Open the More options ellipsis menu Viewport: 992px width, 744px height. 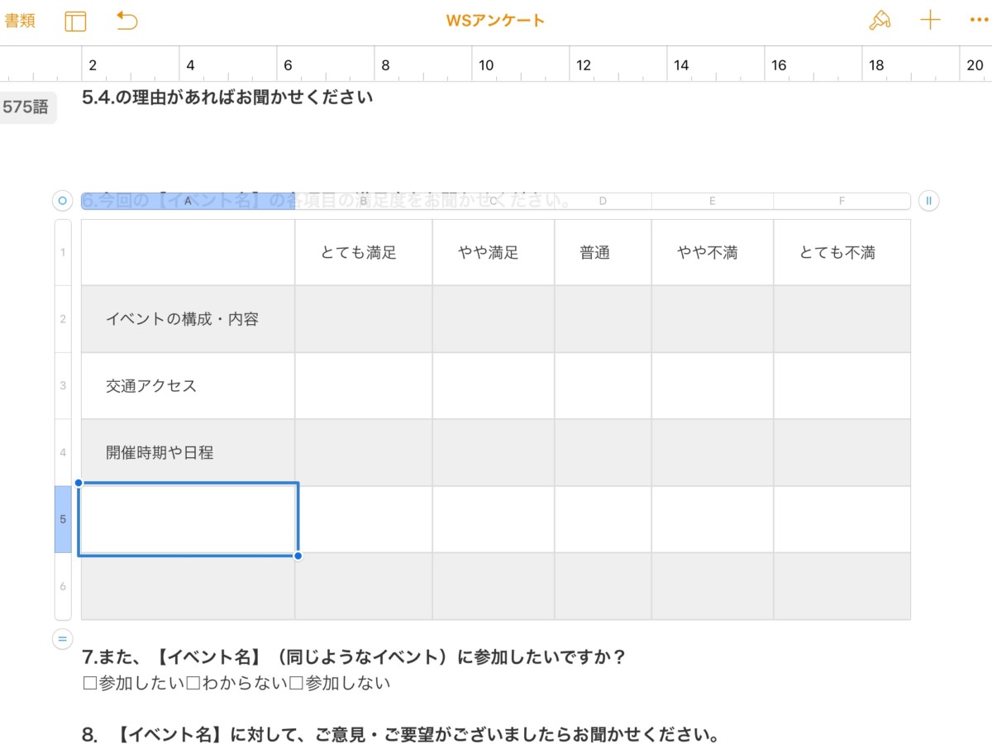pyautogui.click(x=979, y=21)
